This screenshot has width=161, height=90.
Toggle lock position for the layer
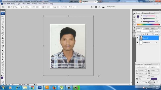pyautogui.click(x=145, y=34)
